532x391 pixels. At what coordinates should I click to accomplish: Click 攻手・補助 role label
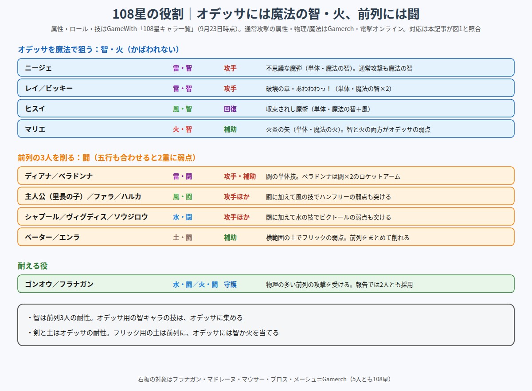(x=240, y=176)
